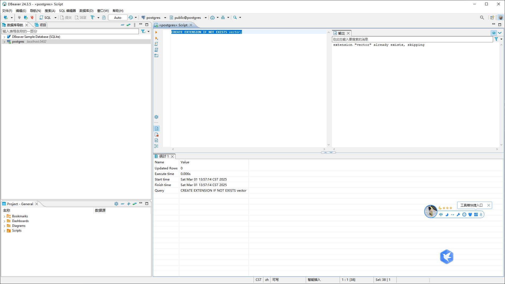Click the Auto commit mode button
The height and width of the screenshot is (284, 505).
pos(118,17)
